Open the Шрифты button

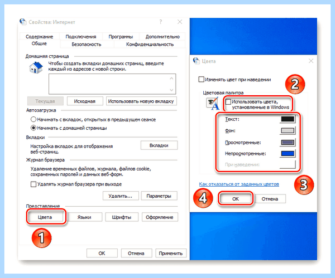coord(122,217)
